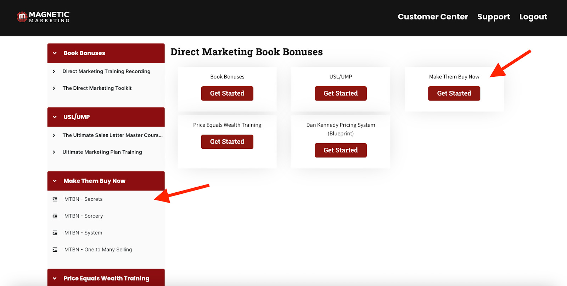The height and width of the screenshot is (286, 567).
Task: Open the MTBN - Sorcery lesson
Action: click(84, 216)
